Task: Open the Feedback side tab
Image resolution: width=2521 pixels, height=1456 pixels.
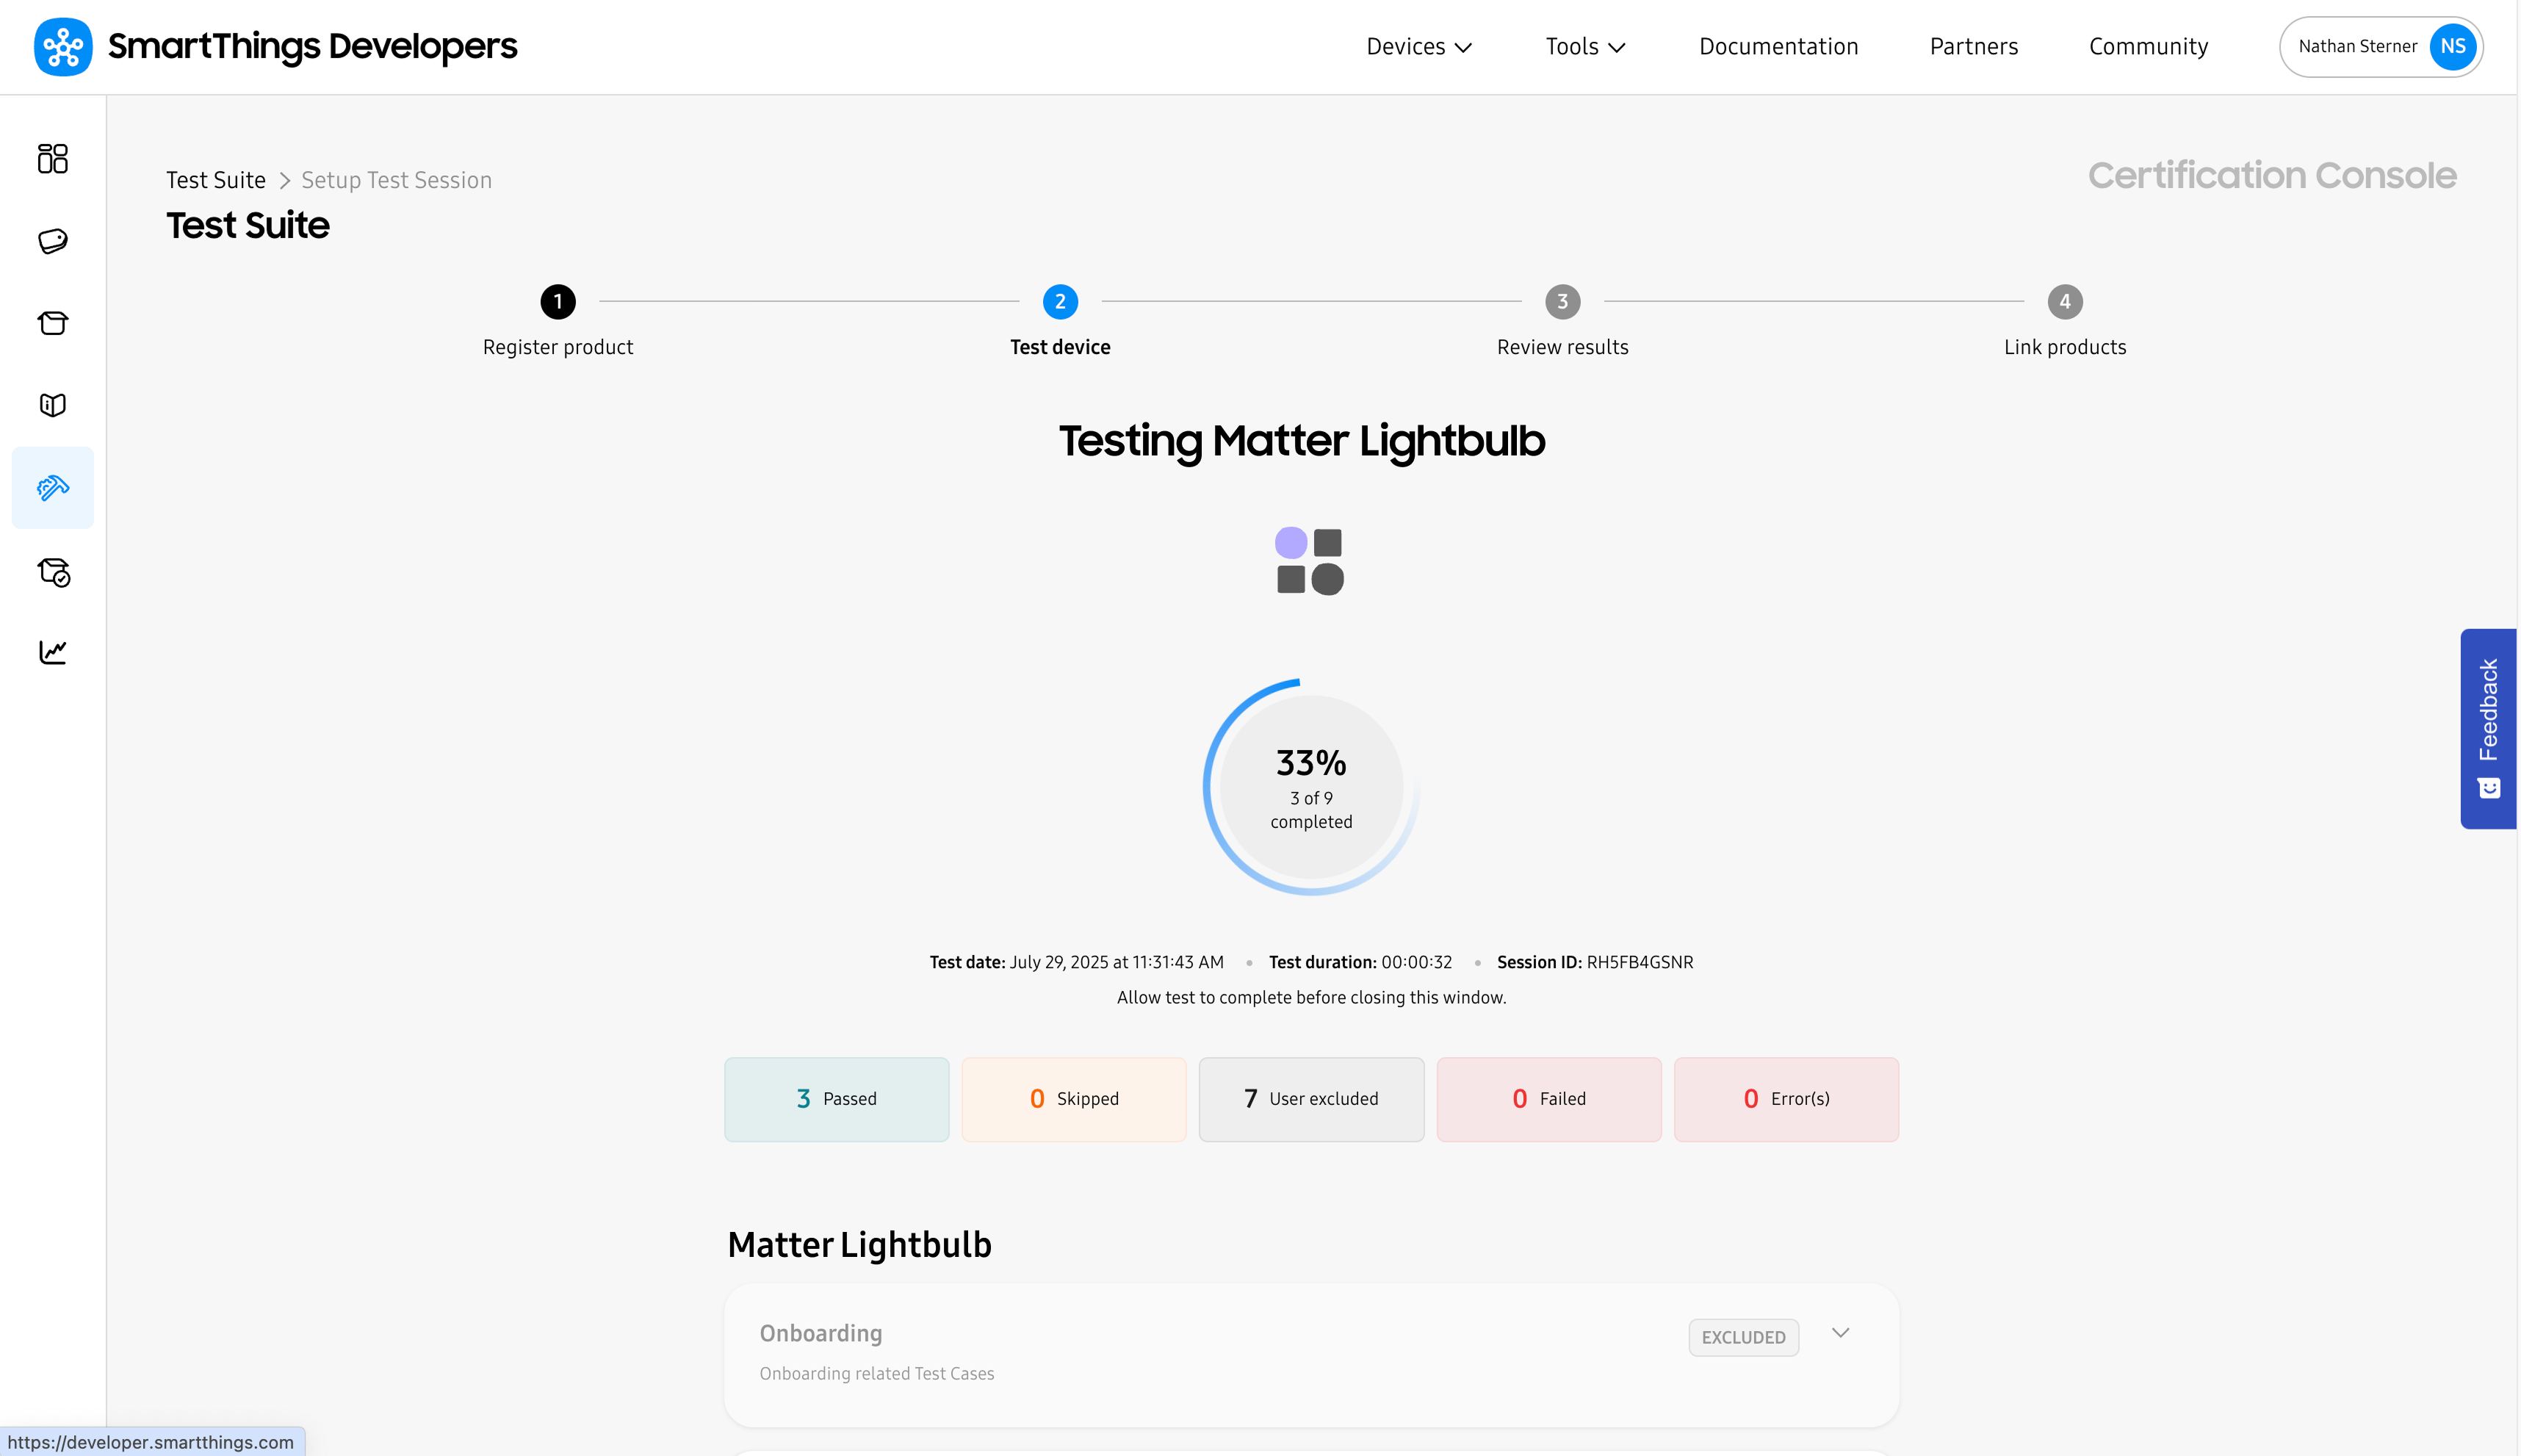Action: (x=2488, y=728)
